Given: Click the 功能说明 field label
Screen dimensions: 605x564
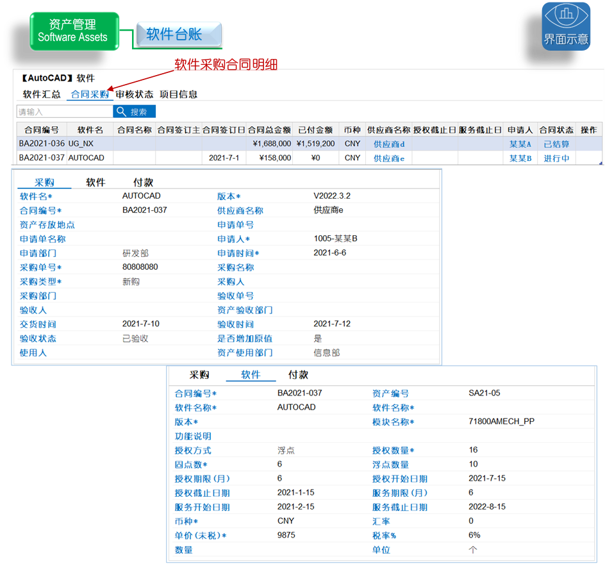Looking at the screenshot, I should click(x=193, y=436).
